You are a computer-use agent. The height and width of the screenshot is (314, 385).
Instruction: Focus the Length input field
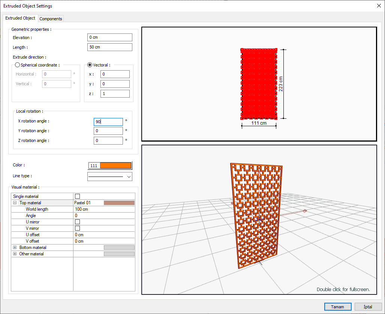pyautogui.click(x=109, y=47)
